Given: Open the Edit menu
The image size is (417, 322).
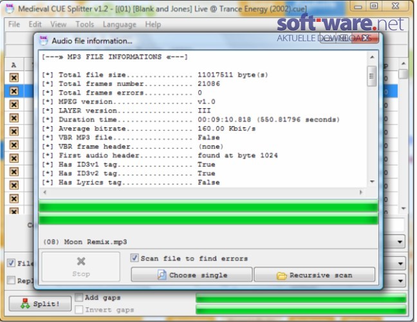Looking at the screenshot, I should [35, 24].
